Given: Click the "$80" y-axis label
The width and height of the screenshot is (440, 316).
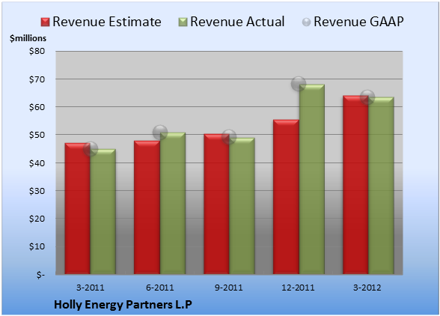Looking at the screenshot, I should 37,51.
